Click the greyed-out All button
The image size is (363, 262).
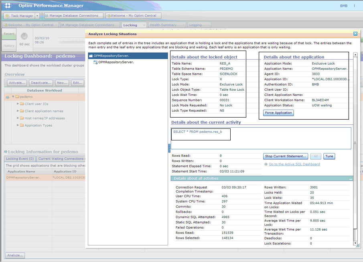[x=316, y=156]
